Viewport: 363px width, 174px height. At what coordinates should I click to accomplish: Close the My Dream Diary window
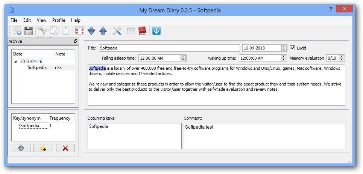pos(345,9)
